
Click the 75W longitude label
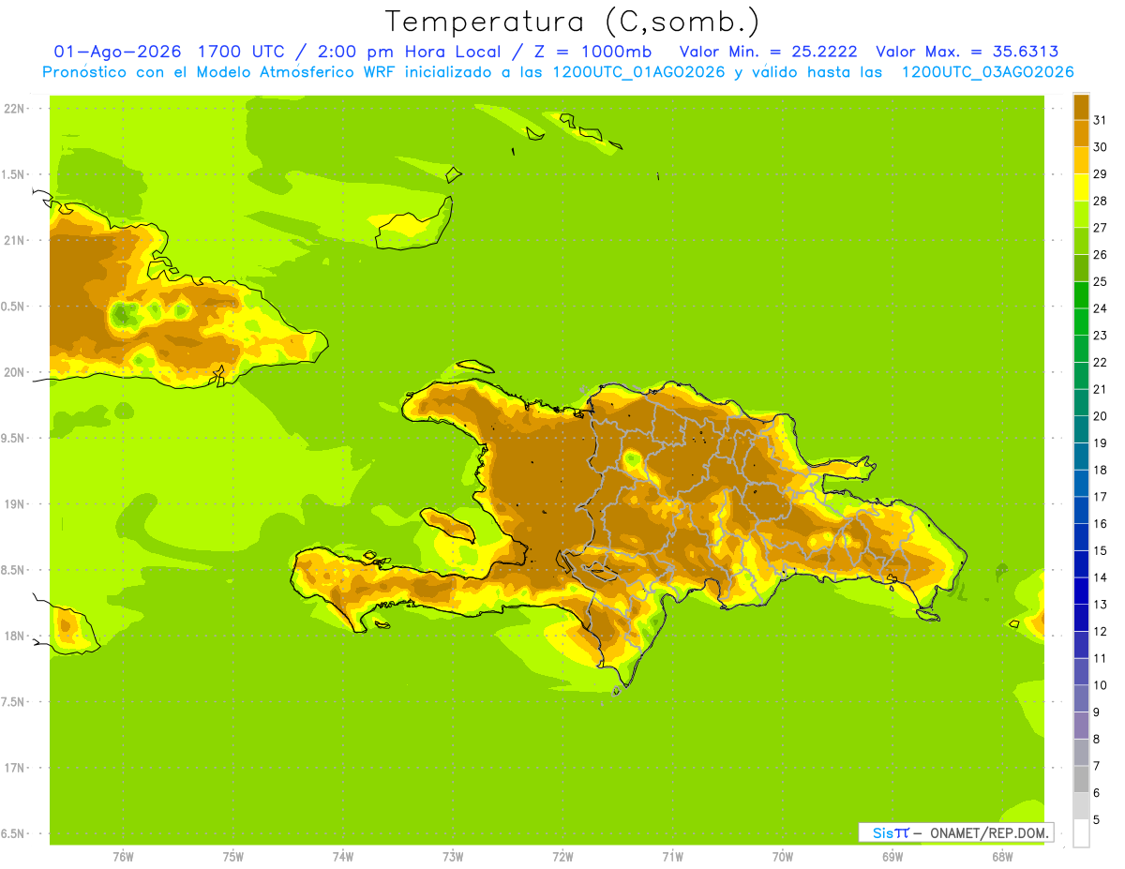click(x=233, y=857)
